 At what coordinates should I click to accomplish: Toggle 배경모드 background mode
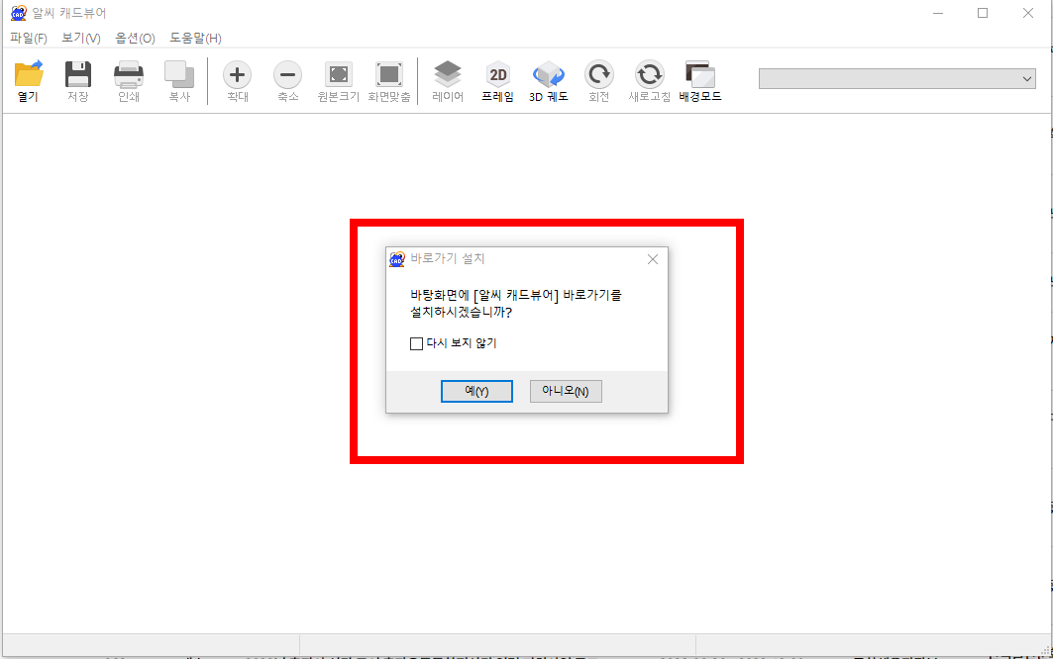700,80
